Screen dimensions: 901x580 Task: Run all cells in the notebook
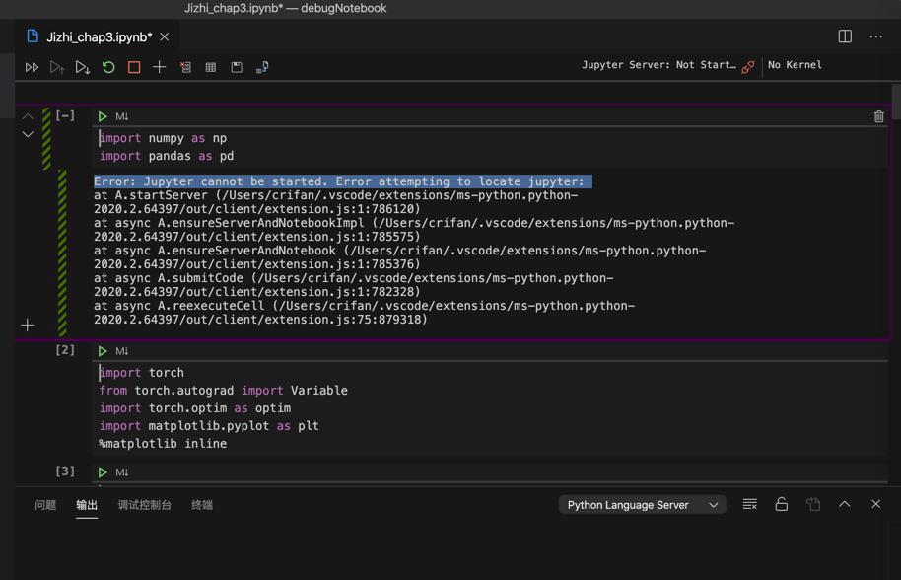32,67
